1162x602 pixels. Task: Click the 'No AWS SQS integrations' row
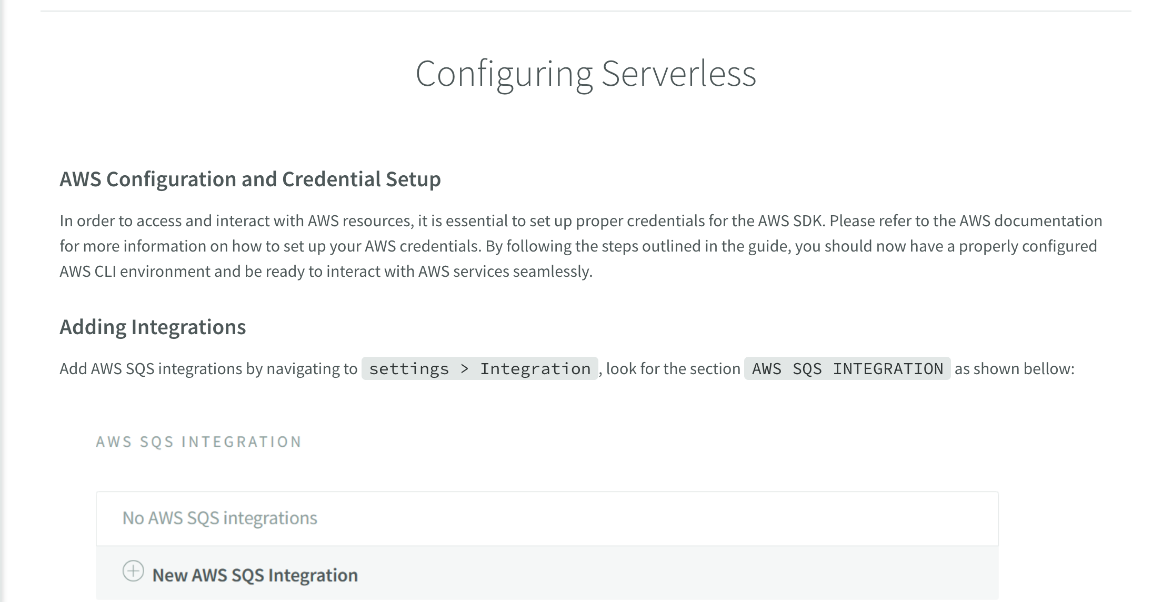[220, 518]
